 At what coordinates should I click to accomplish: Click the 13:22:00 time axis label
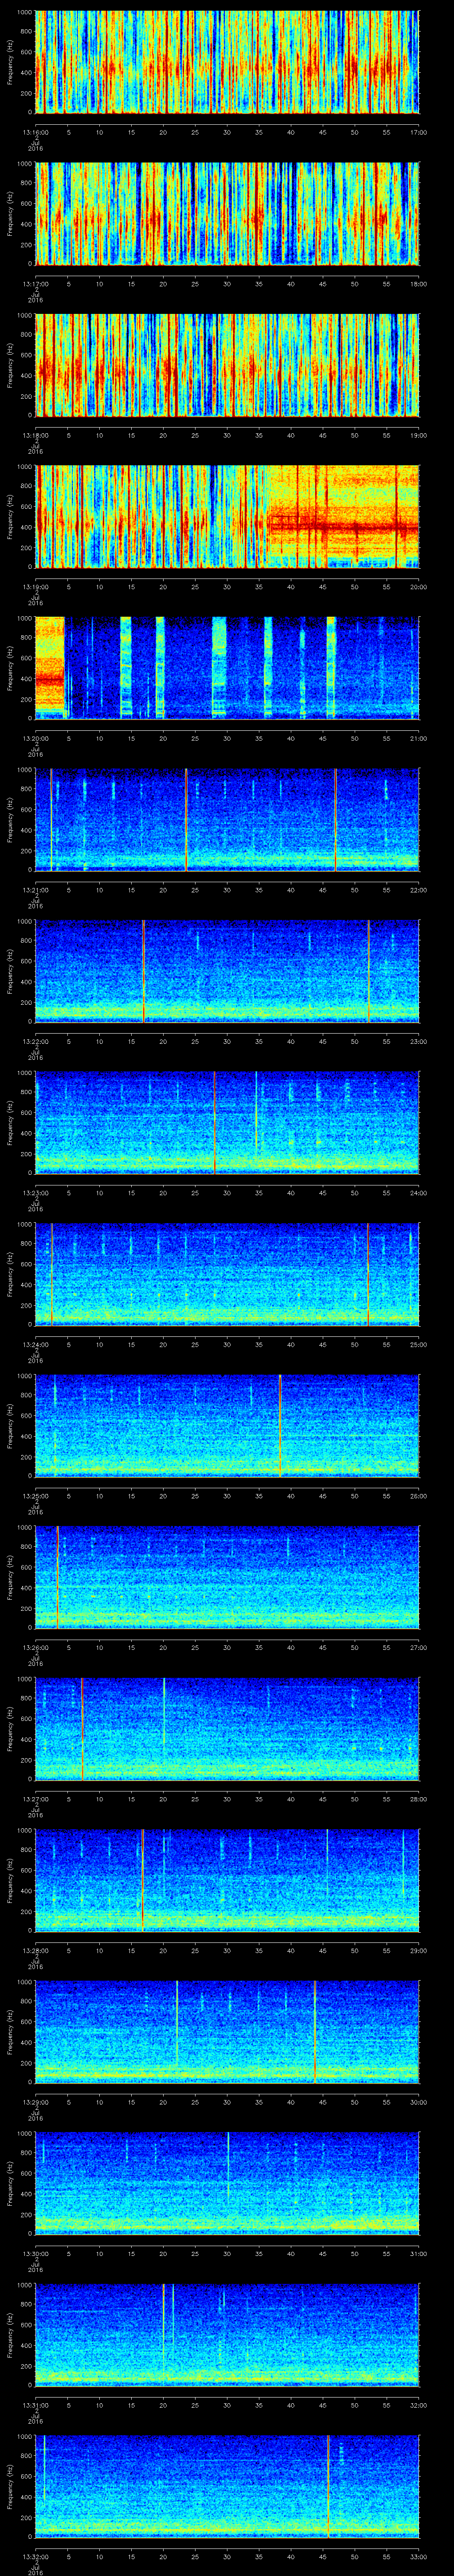[x=35, y=1041]
